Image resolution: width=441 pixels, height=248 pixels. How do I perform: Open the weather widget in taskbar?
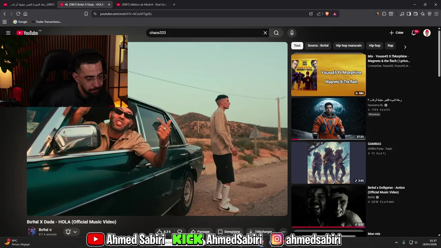[17, 242]
